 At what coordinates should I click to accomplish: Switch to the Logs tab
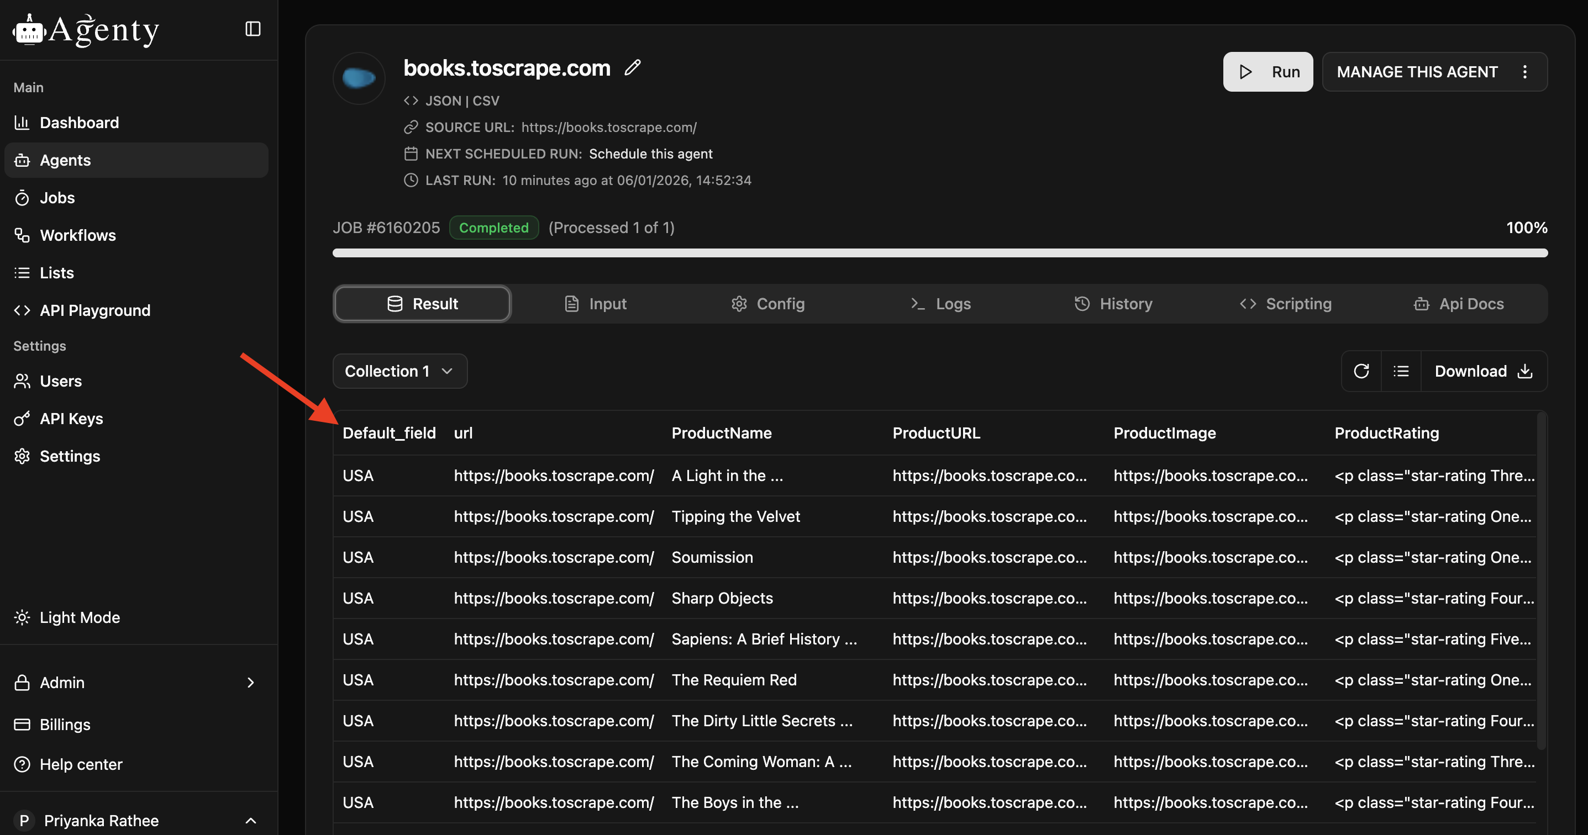[x=941, y=304]
